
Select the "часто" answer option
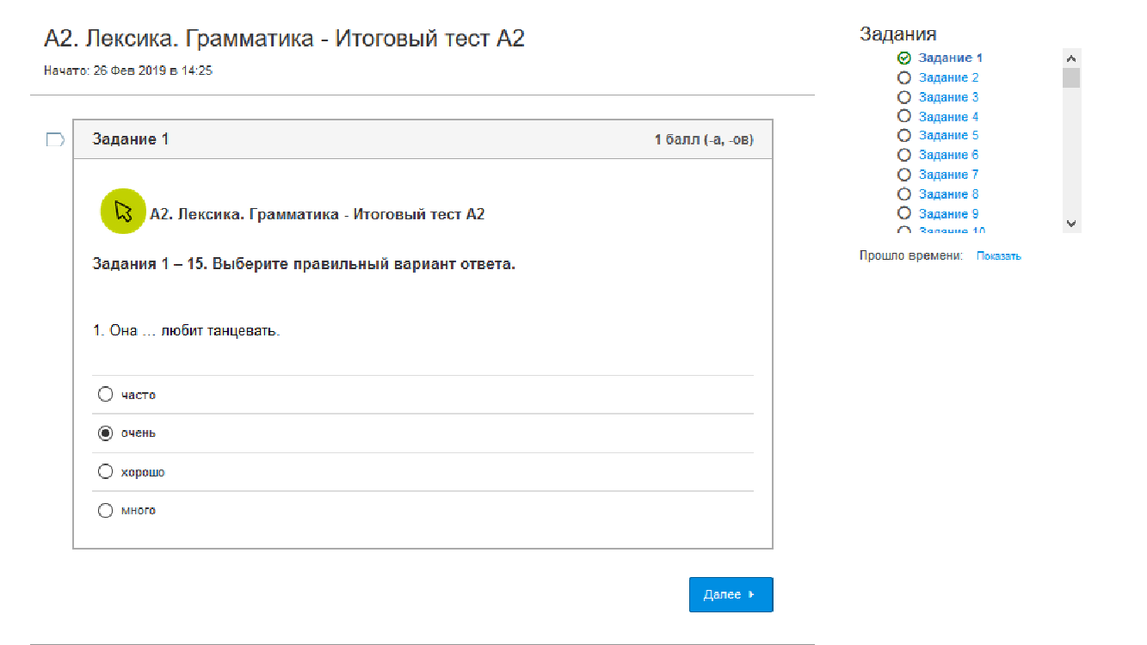click(x=105, y=395)
